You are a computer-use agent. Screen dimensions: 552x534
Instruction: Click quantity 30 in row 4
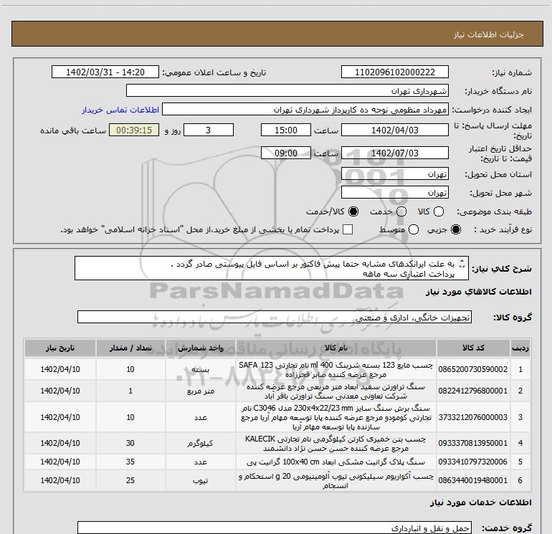(130, 443)
